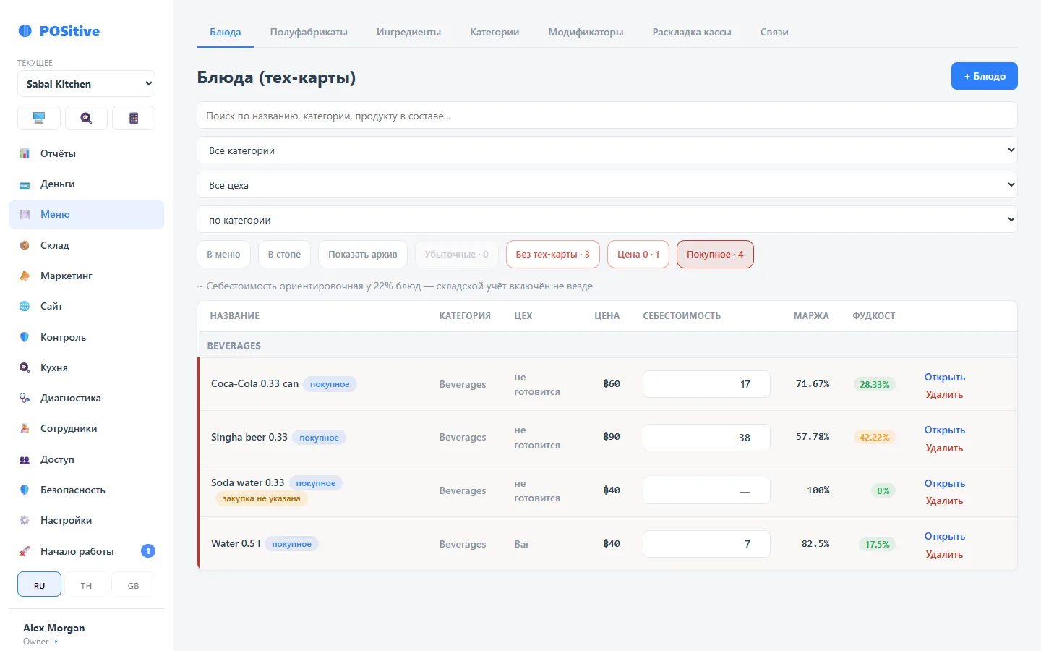This screenshot has height=651, width=1041.
Task: Open the Раскладка кассы tab
Action: pos(692,32)
